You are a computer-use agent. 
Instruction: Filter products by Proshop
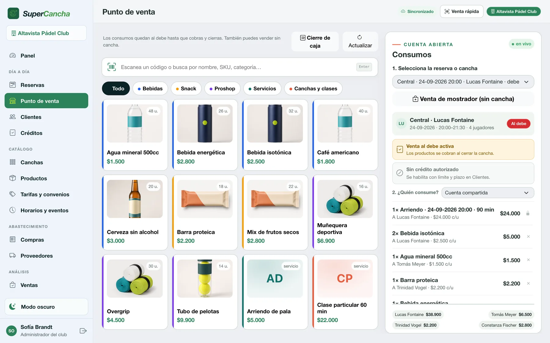tap(222, 88)
